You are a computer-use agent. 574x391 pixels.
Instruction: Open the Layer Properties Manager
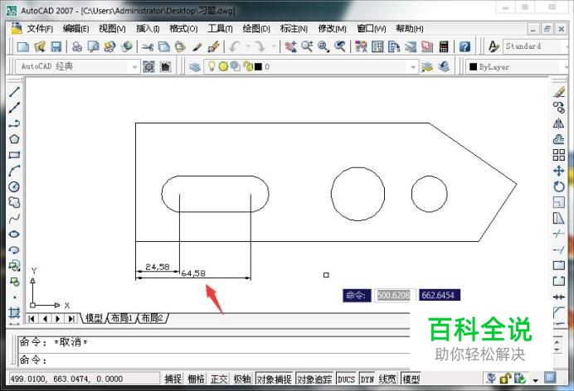tap(195, 66)
